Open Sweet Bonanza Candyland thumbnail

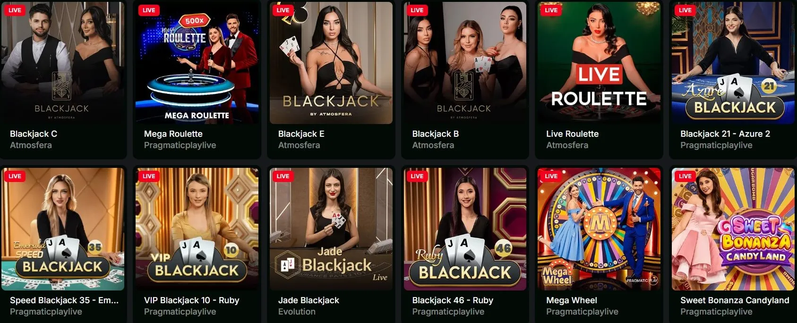click(733, 229)
